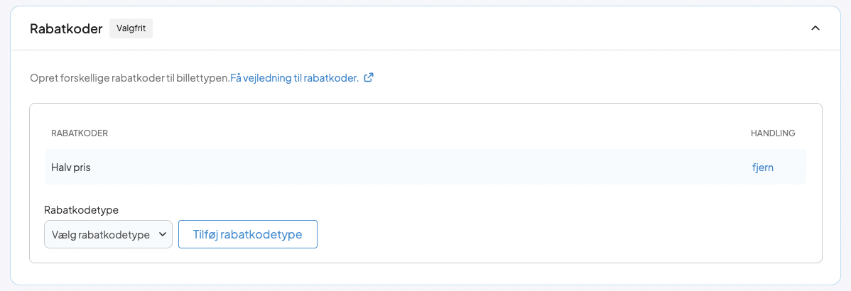
Task: Collapse the Rabatkoder section with the chevron
Action: [815, 28]
